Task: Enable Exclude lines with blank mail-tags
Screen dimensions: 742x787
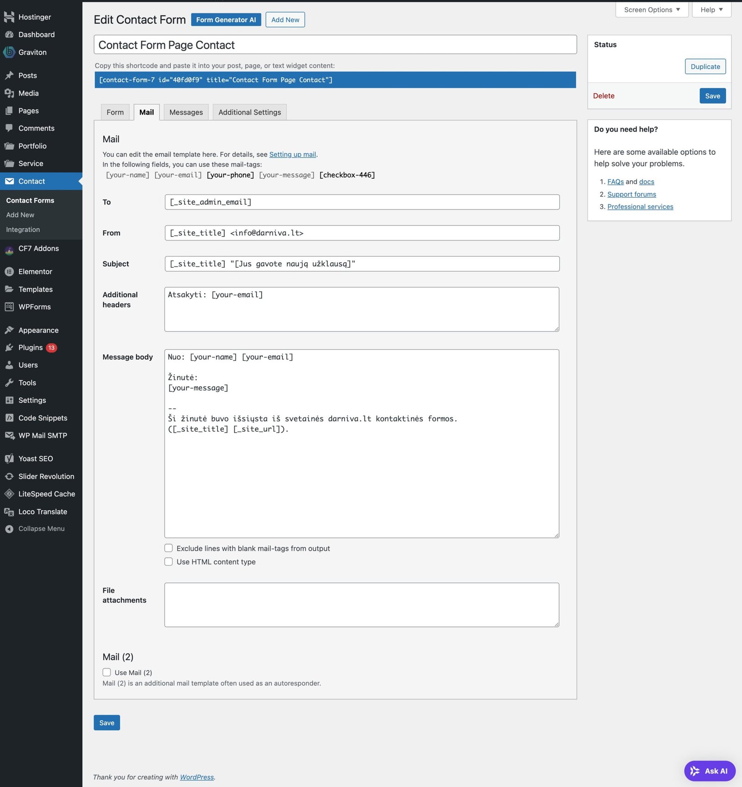Action: [169, 548]
